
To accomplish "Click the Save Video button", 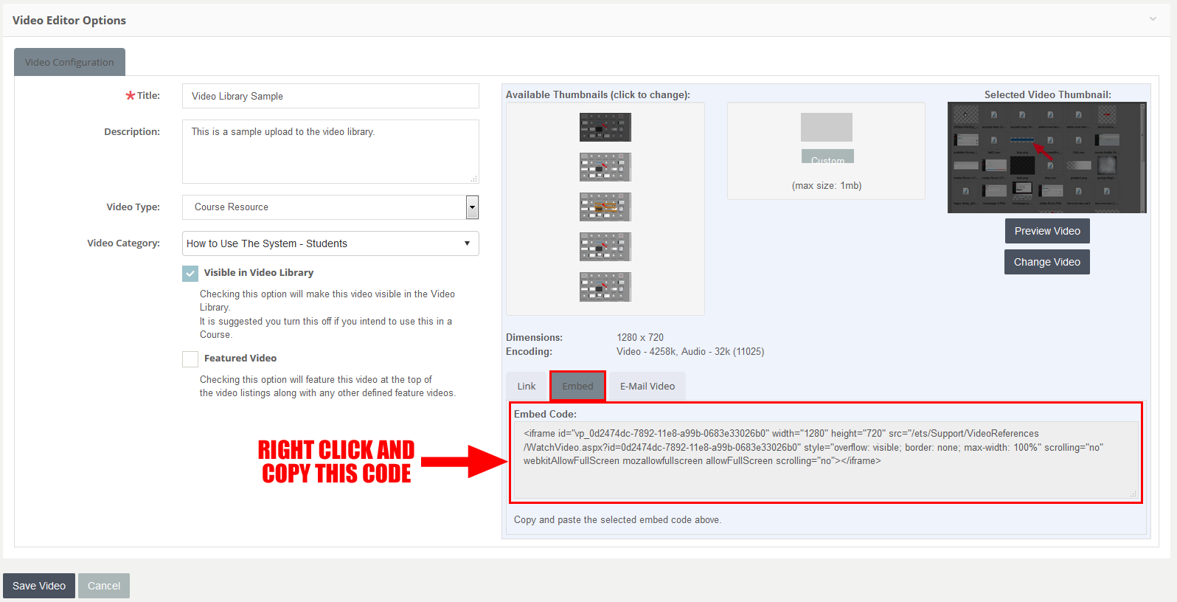I will [39, 586].
